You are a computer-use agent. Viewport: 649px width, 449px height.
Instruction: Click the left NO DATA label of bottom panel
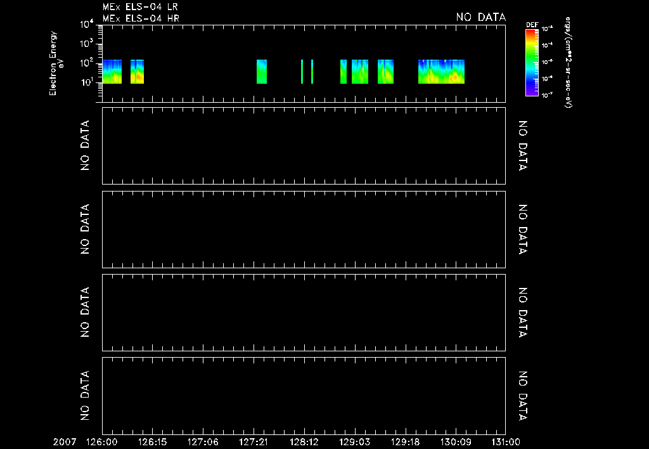(85, 396)
